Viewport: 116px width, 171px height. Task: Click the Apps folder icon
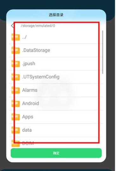click(x=16, y=117)
